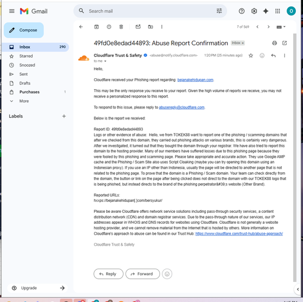Click the Reply button

click(108, 274)
